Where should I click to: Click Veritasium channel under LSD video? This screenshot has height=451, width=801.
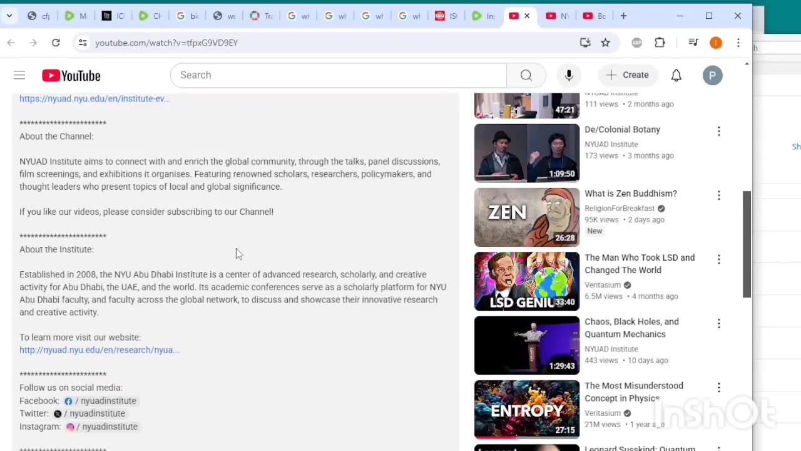pos(603,285)
